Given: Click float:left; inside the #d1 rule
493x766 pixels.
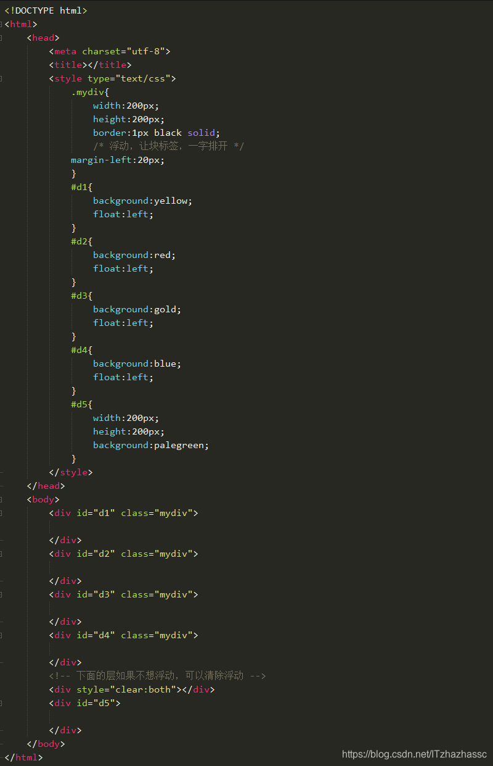Looking at the screenshot, I should coord(123,214).
